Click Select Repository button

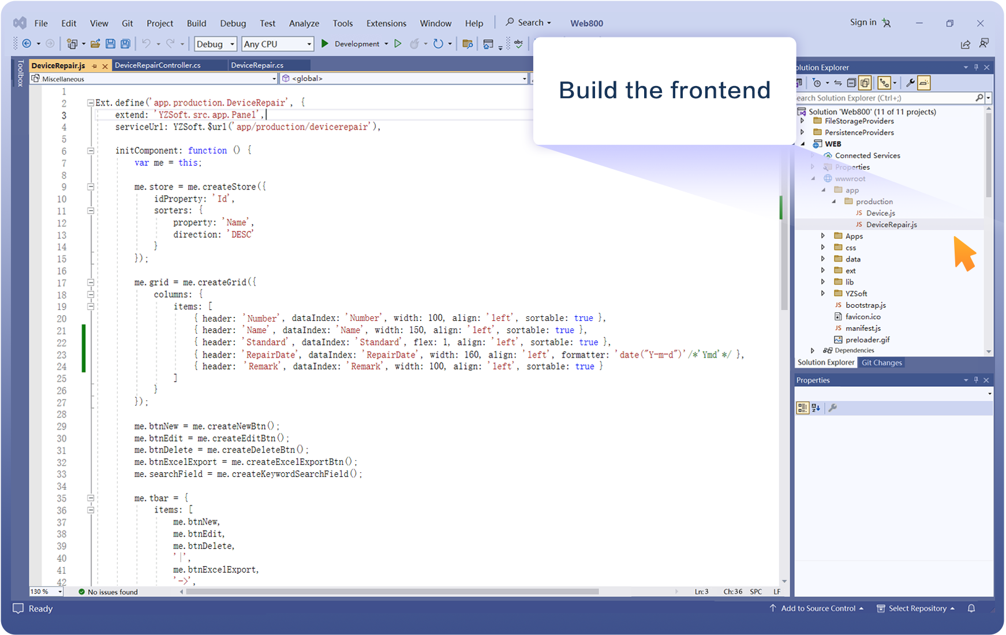[915, 608]
